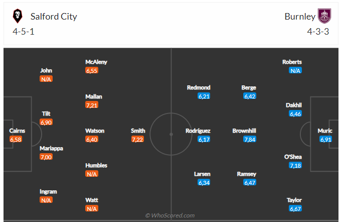
Task: Click Muric's 6.91 rating badge
Action: (x=325, y=139)
